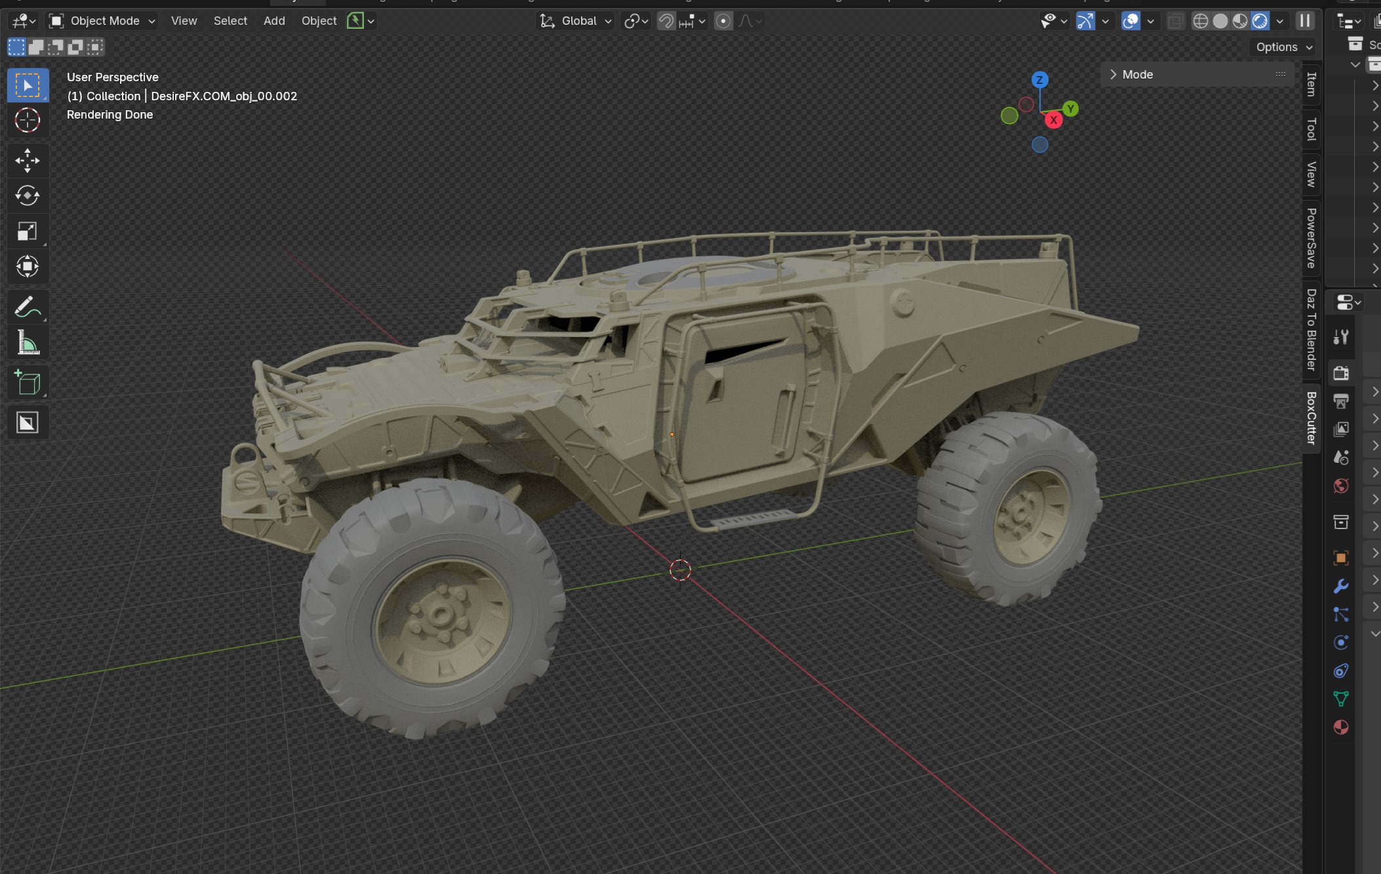The image size is (1381, 874).
Task: Open the Properties editor type dropdown
Action: tap(1348, 303)
